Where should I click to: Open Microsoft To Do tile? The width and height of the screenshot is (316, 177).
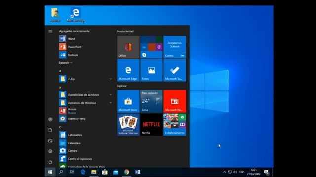(x=175, y=70)
